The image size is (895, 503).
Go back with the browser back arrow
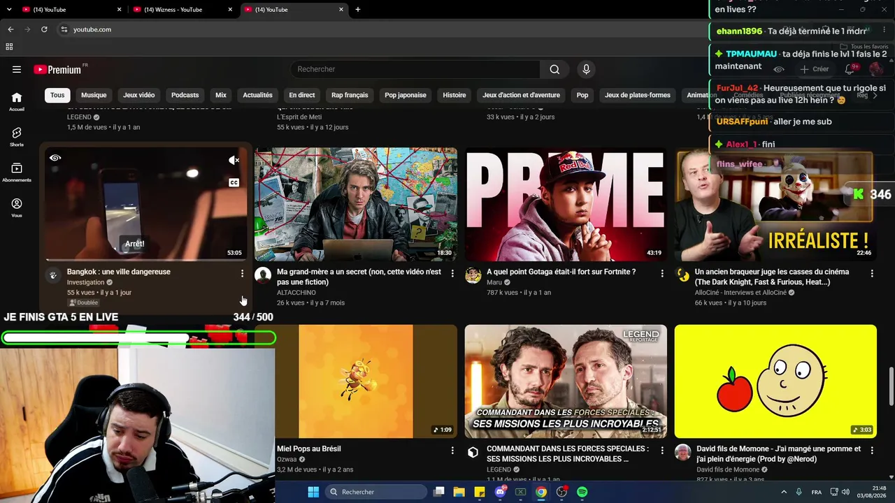click(x=10, y=29)
